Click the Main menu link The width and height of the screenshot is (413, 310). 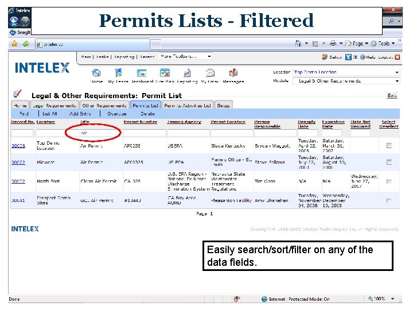pos(86,57)
